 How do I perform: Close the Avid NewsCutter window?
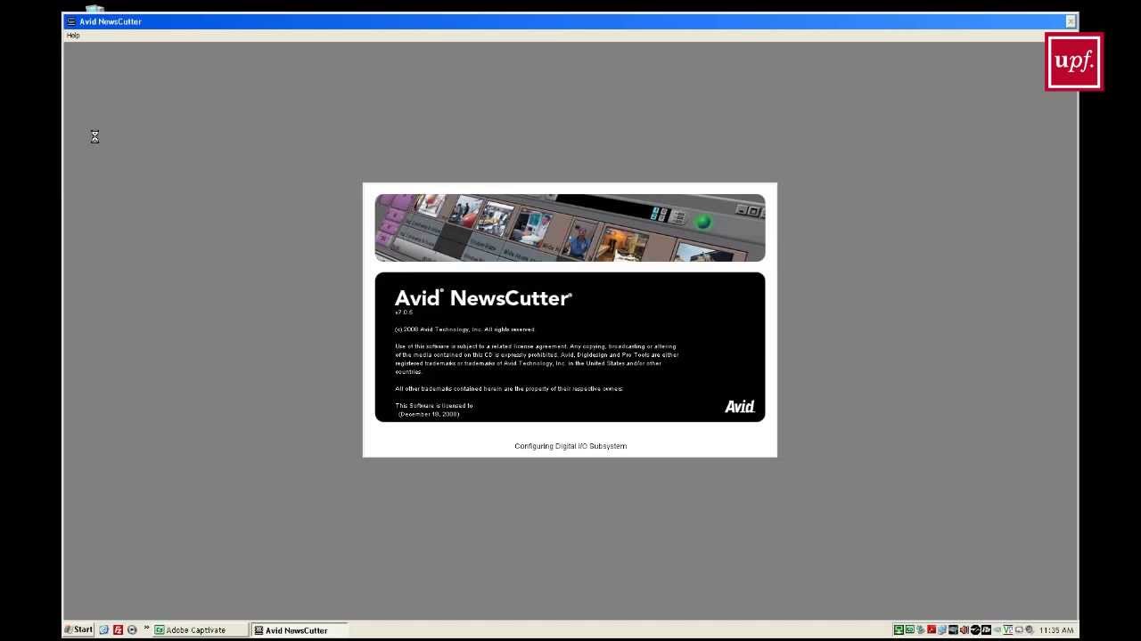[1071, 21]
